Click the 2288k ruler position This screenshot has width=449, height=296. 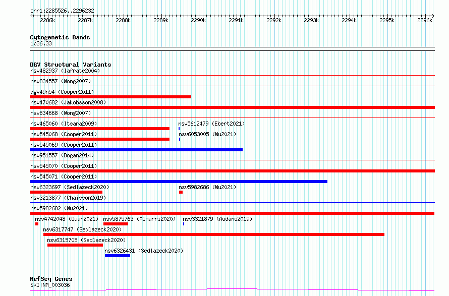[x=123, y=20]
